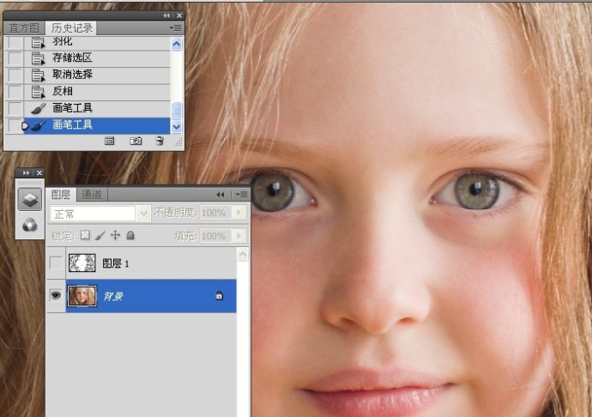Create new document from current state
592x417 pixels.
pyautogui.click(x=109, y=142)
